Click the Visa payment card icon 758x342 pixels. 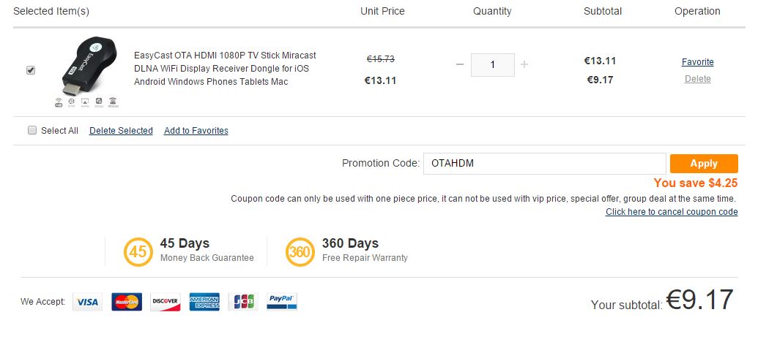pyautogui.click(x=87, y=302)
